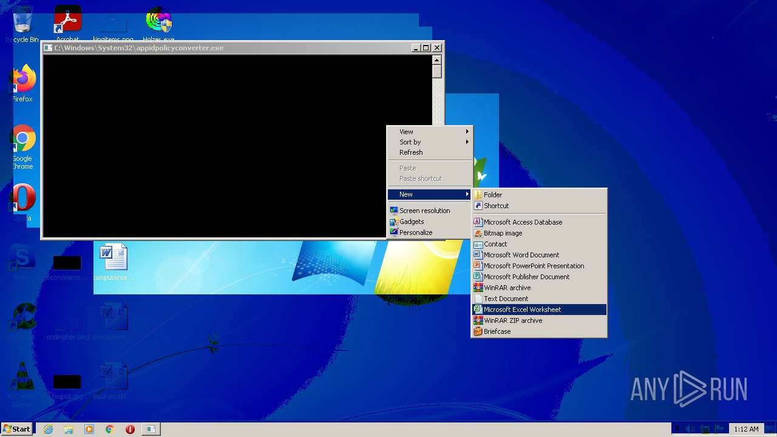Click the Opera icon on the taskbar
This screenshot has width=777, height=437.
click(x=130, y=429)
